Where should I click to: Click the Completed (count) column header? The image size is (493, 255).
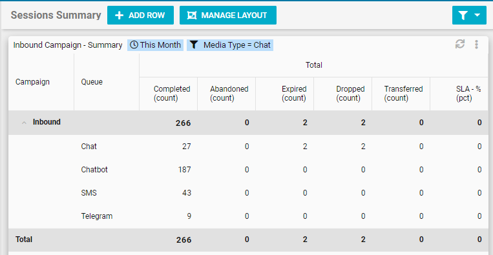click(172, 94)
